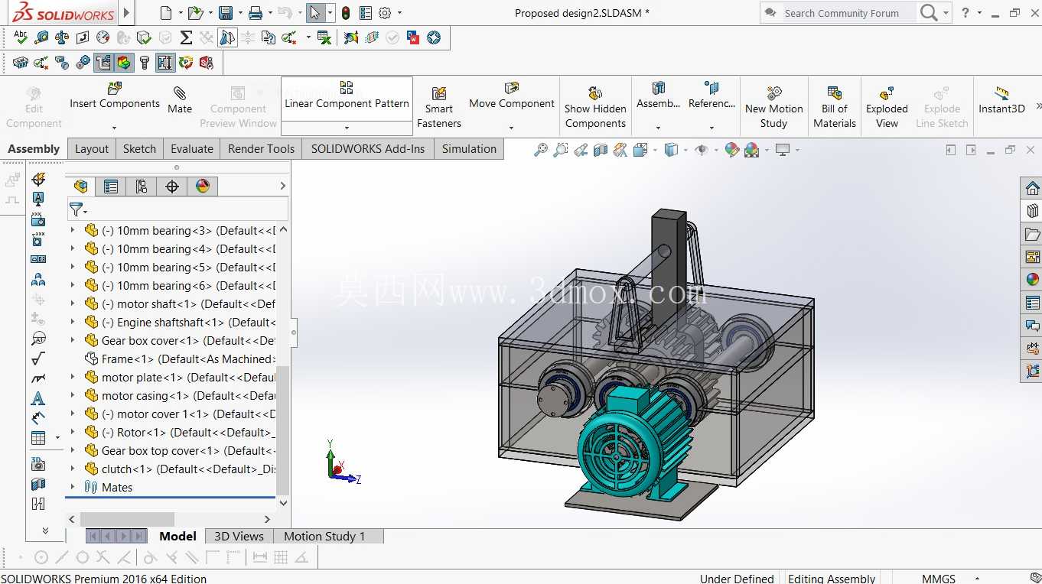Click the Section View icon
The width and height of the screenshot is (1042, 584).
601,150
